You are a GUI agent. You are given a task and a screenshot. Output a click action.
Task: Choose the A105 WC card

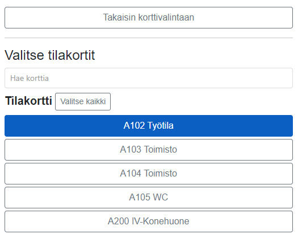149,198
